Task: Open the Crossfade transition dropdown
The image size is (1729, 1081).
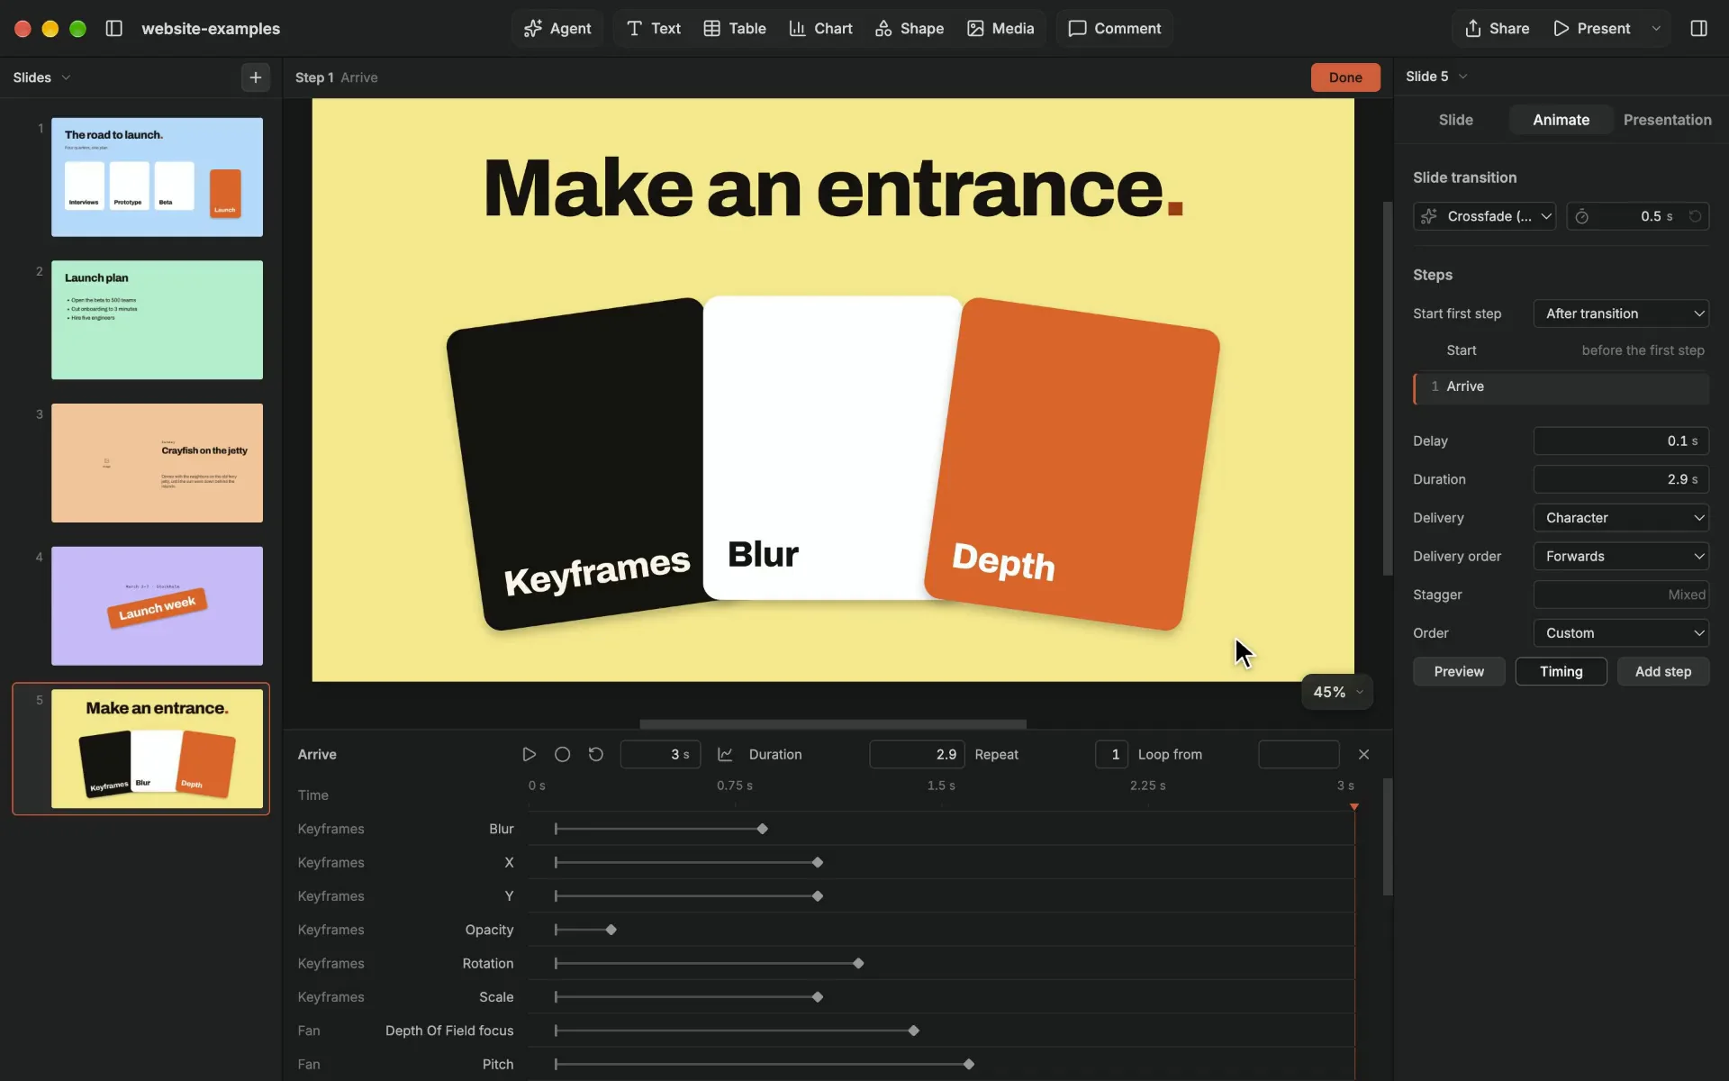Action: pyautogui.click(x=1484, y=216)
